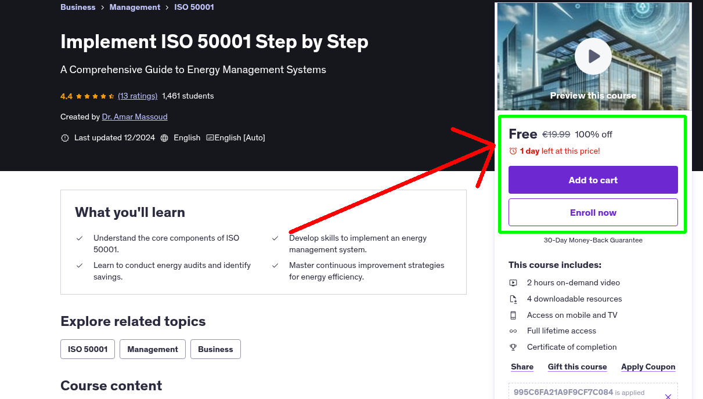Click the Add to cart button
The width and height of the screenshot is (703, 399).
point(593,180)
